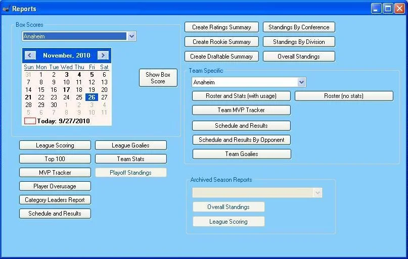View Standings By Conference

click(x=299, y=27)
